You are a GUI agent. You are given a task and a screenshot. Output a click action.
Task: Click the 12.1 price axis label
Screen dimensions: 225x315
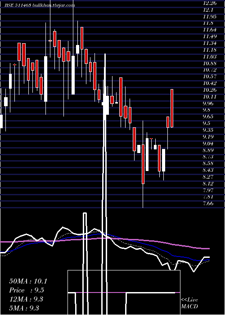point(208,10)
